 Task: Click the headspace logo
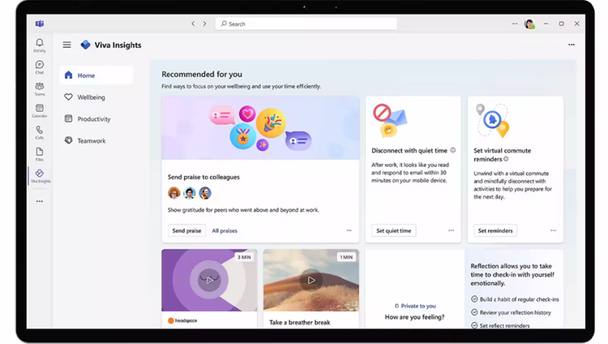coord(182,320)
